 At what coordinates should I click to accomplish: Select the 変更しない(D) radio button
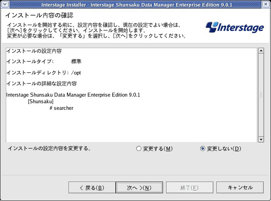click(220, 149)
